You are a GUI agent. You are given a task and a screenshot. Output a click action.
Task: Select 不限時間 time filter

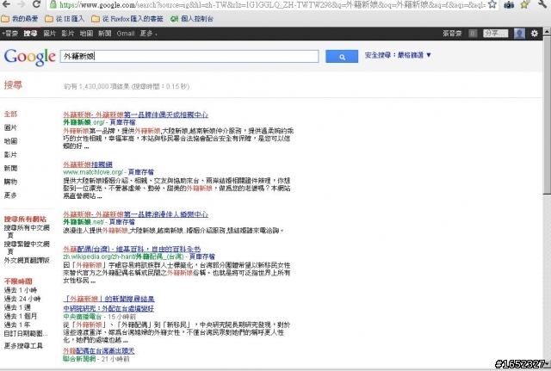pos(18,281)
